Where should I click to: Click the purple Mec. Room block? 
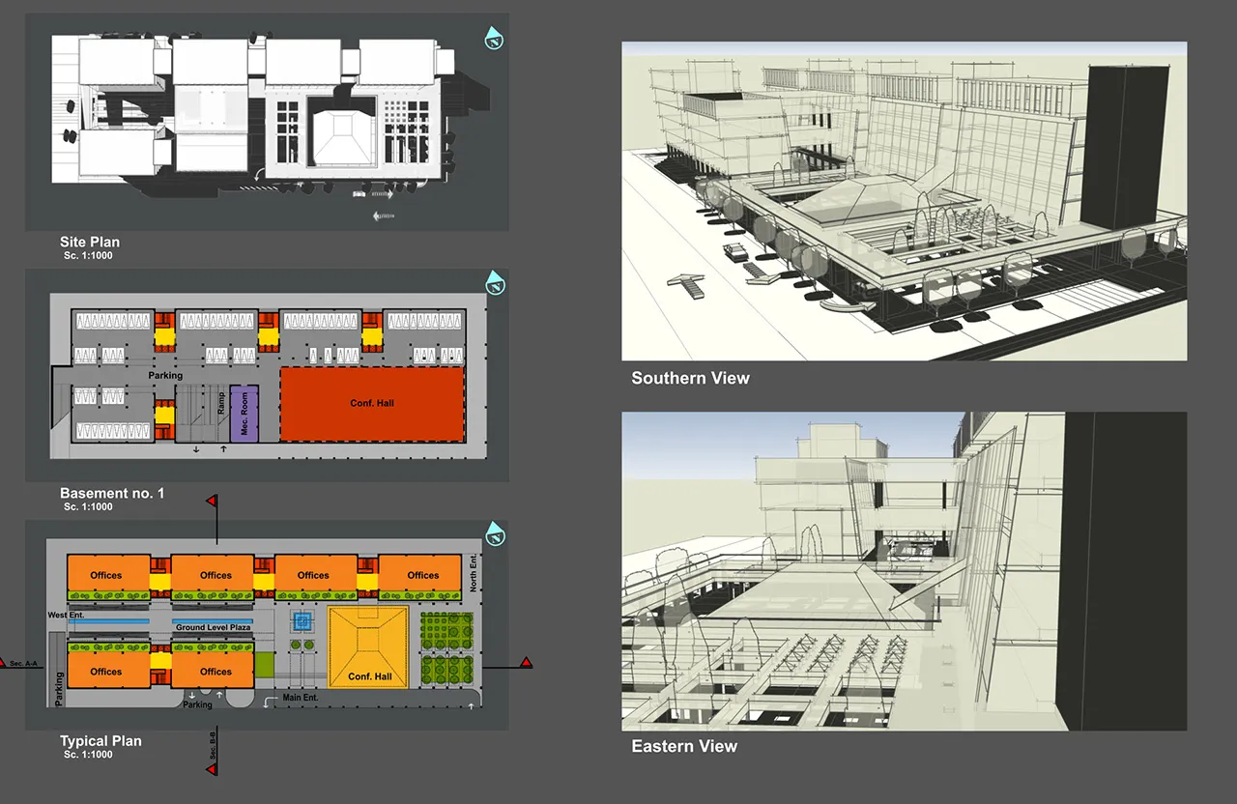point(245,414)
